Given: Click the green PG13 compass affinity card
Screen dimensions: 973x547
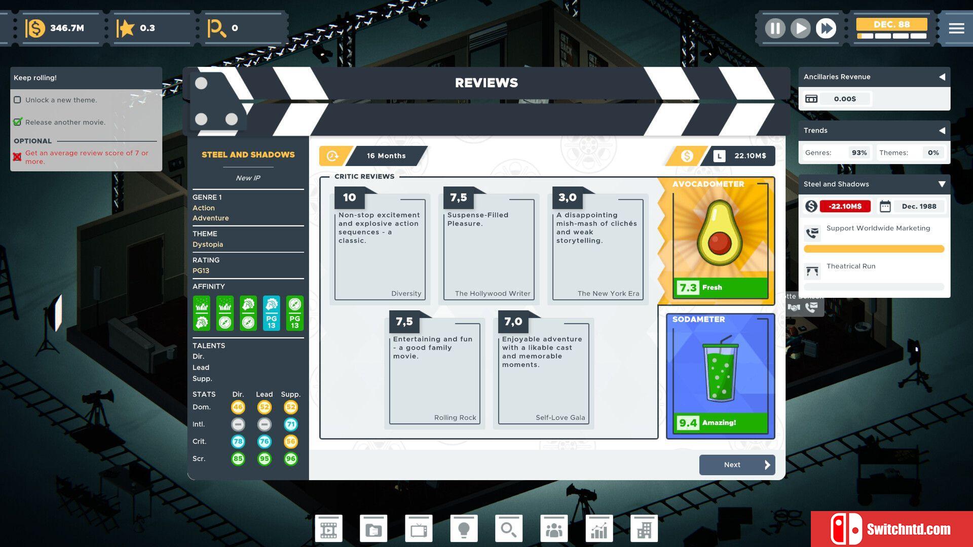Looking at the screenshot, I should (x=295, y=313).
